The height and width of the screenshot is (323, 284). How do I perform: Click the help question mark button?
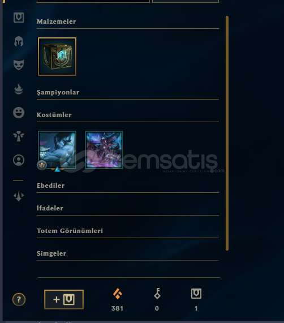pos(19,299)
